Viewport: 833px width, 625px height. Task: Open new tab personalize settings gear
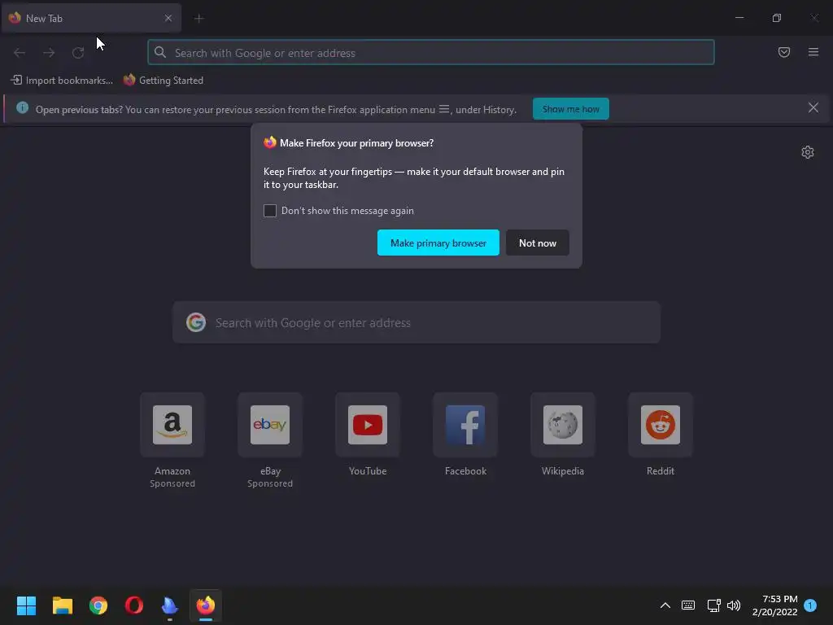808,152
